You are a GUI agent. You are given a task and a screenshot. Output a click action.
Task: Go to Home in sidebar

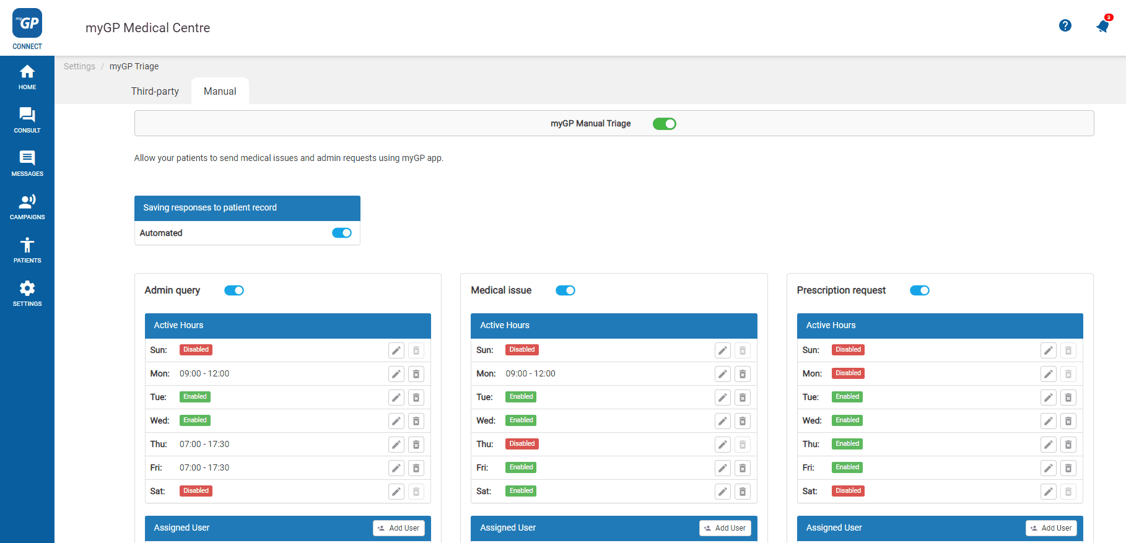point(27,77)
